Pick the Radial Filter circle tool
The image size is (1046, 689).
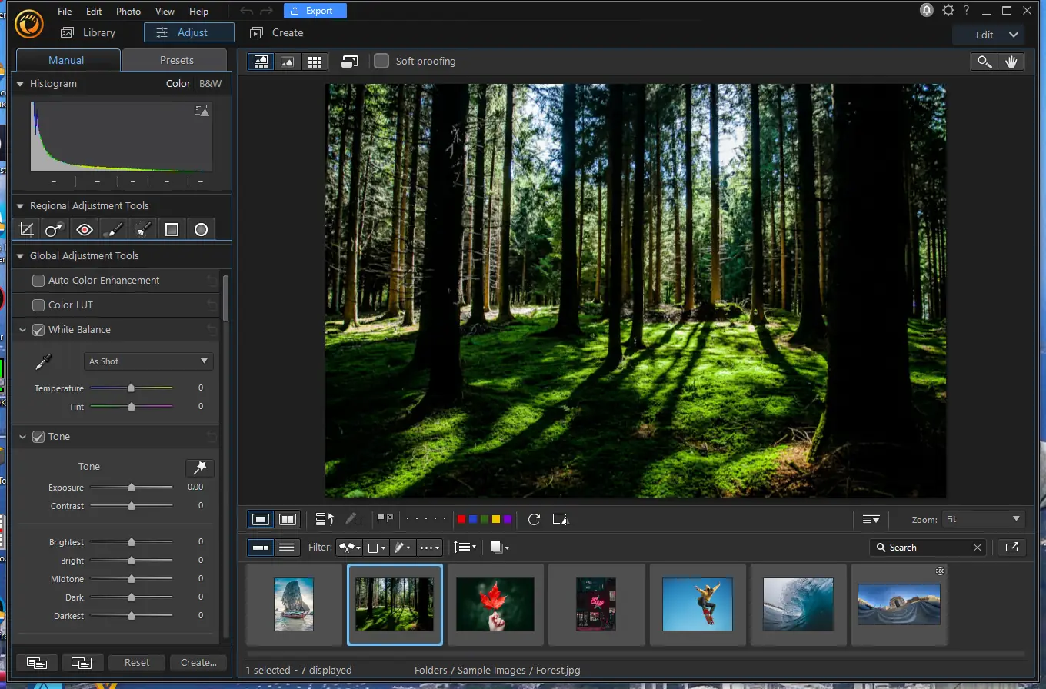(201, 229)
